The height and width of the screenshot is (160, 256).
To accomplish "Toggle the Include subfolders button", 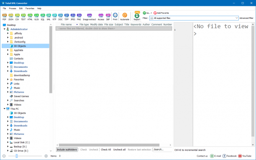I will tap(67, 150).
